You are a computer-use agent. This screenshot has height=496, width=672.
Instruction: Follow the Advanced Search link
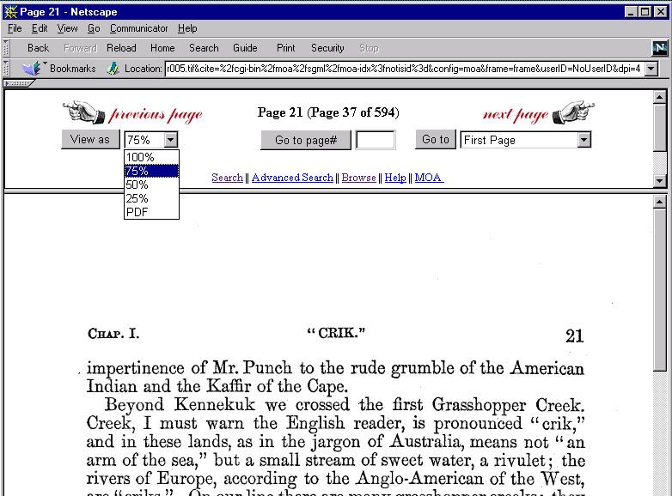click(292, 178)
